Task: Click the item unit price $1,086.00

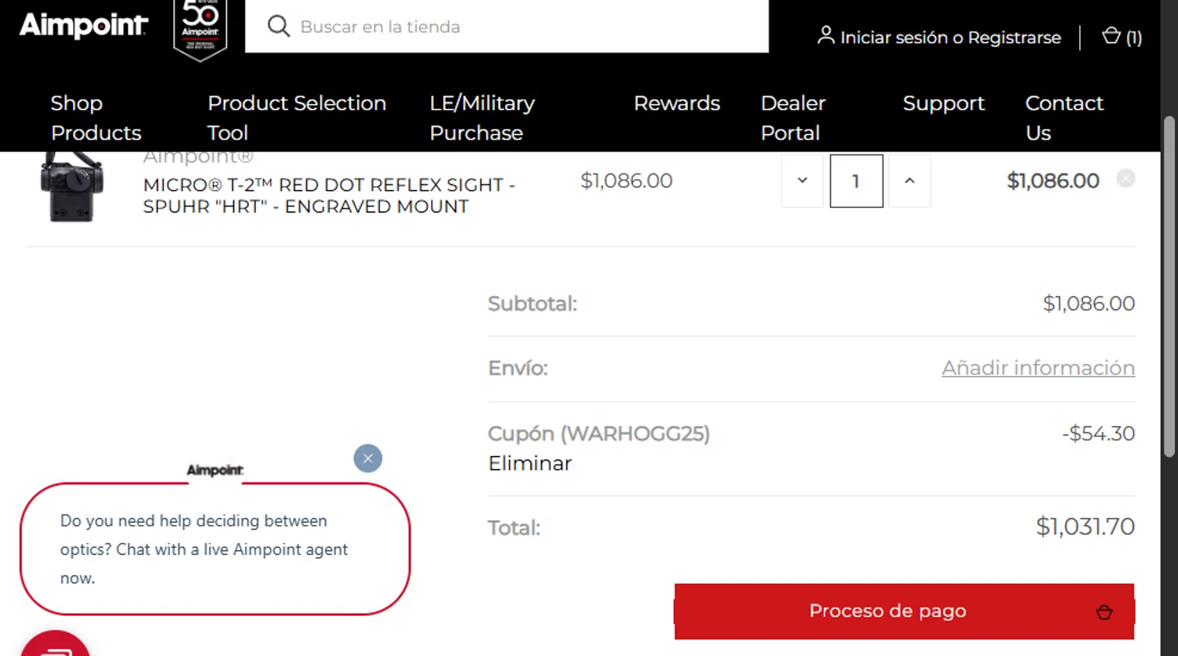Action: (x=626, y=180)
